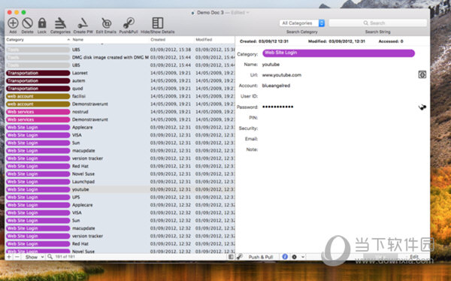Image resolution: width=451 pixels, height=281 pixels.
Task: Sort by the Category column header
Action: [x=38, y=40]
